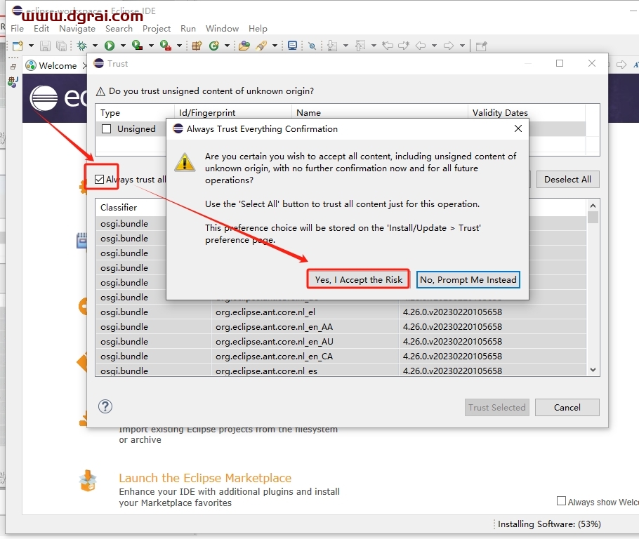Viewport: 639px width, 539px height.
Task: Click the Debug bug icon
Action: (x=82, y=46)
